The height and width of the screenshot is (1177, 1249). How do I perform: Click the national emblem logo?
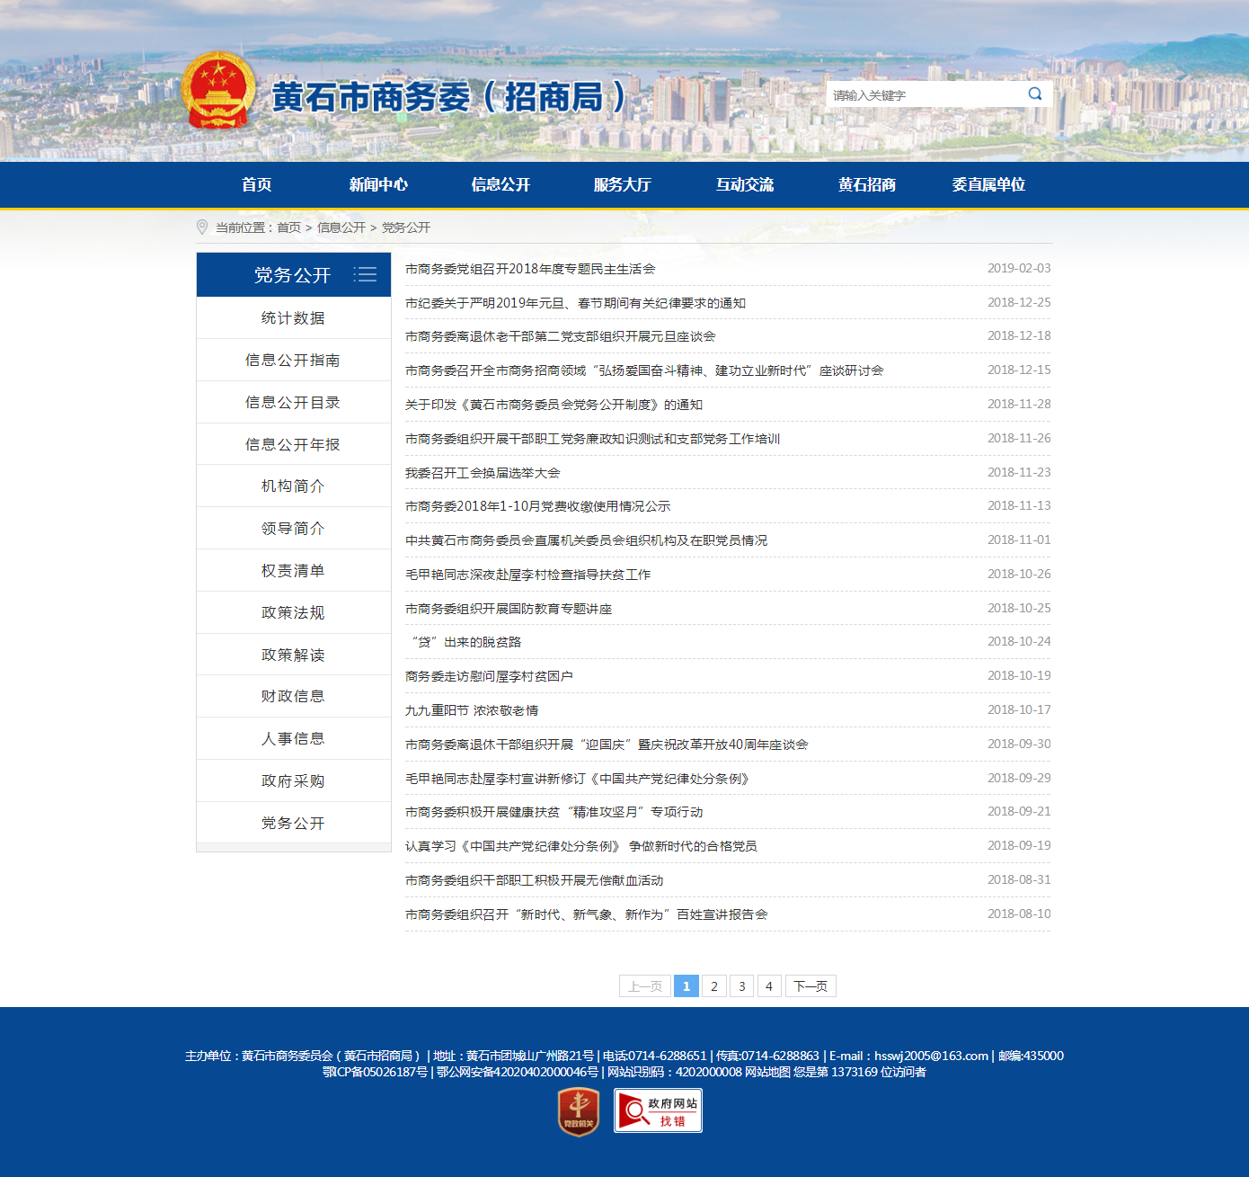click(x=218, y=91)
